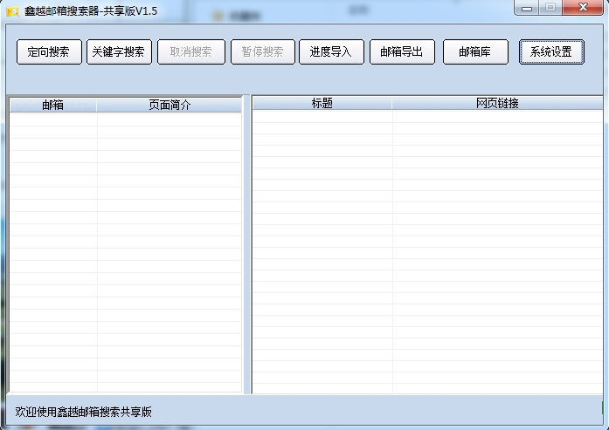This screenshot has height=430, width=609.
Task: Close the 鑫越邮箱搜索器 window
Action: (x=582, y=8)
